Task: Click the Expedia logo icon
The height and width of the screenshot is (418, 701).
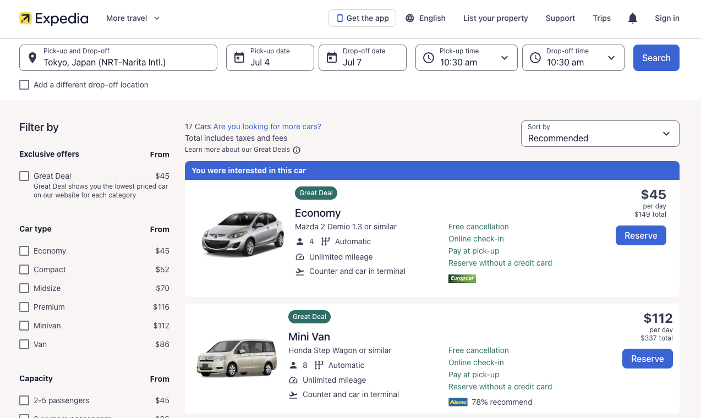Action: click(25, 18)
